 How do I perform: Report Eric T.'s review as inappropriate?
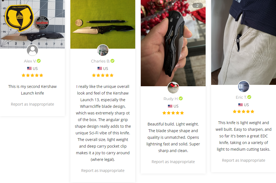244,160
